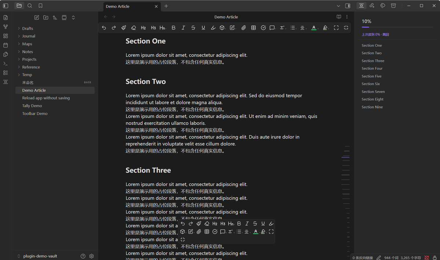The height and width of the screenshot is (260, 440).
Task: Click the paperclip attachment icon in top toolbar
Action: pyautogui.click(x=243, y=28)
